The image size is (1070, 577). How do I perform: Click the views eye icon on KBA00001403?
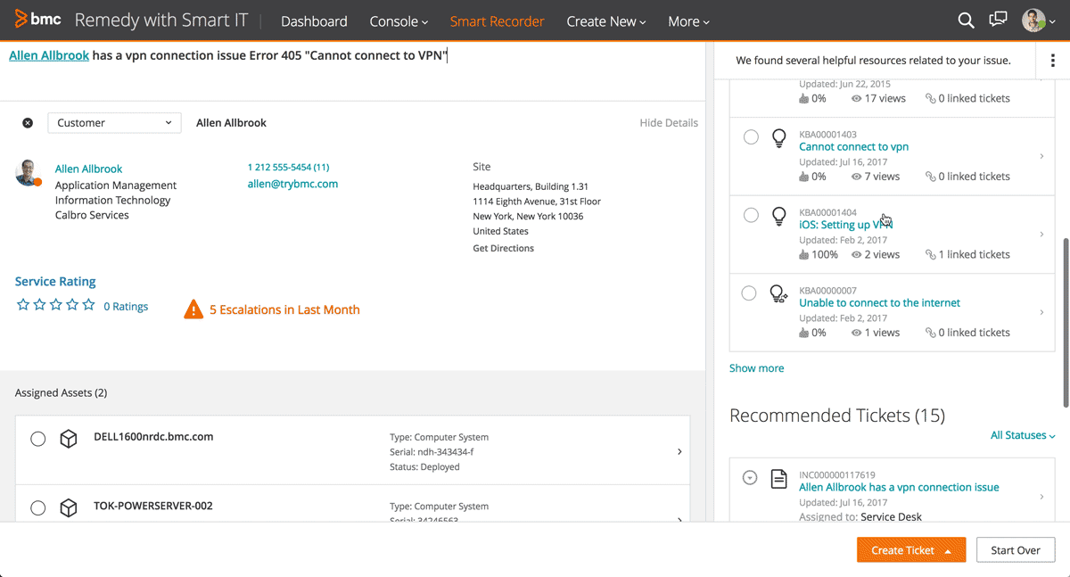point(857,177)
